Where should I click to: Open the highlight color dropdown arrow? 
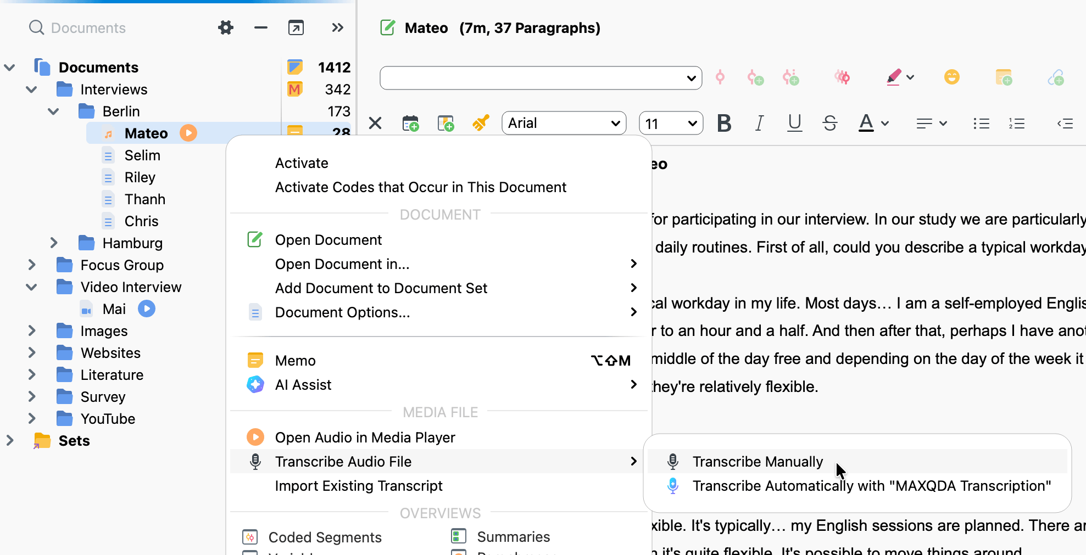(910, 77)
